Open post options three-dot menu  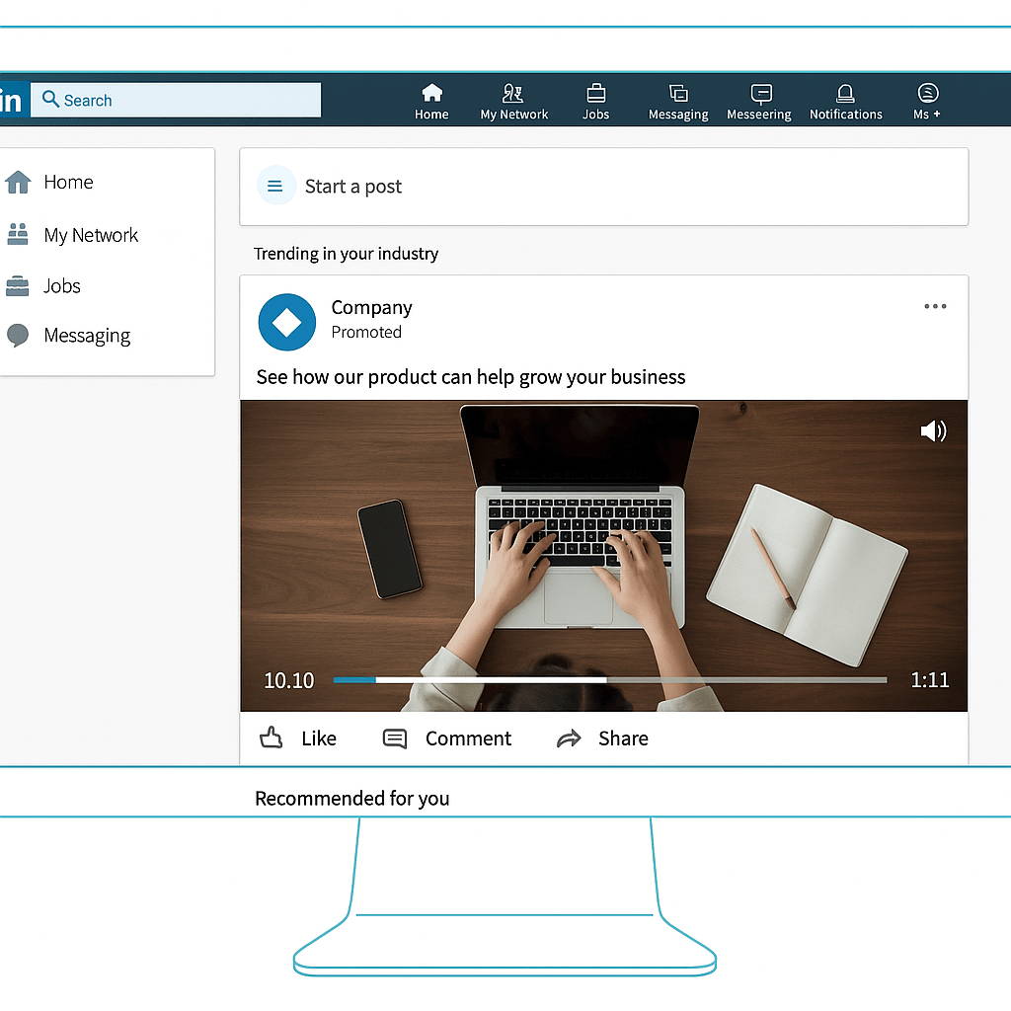pos(935,307)
